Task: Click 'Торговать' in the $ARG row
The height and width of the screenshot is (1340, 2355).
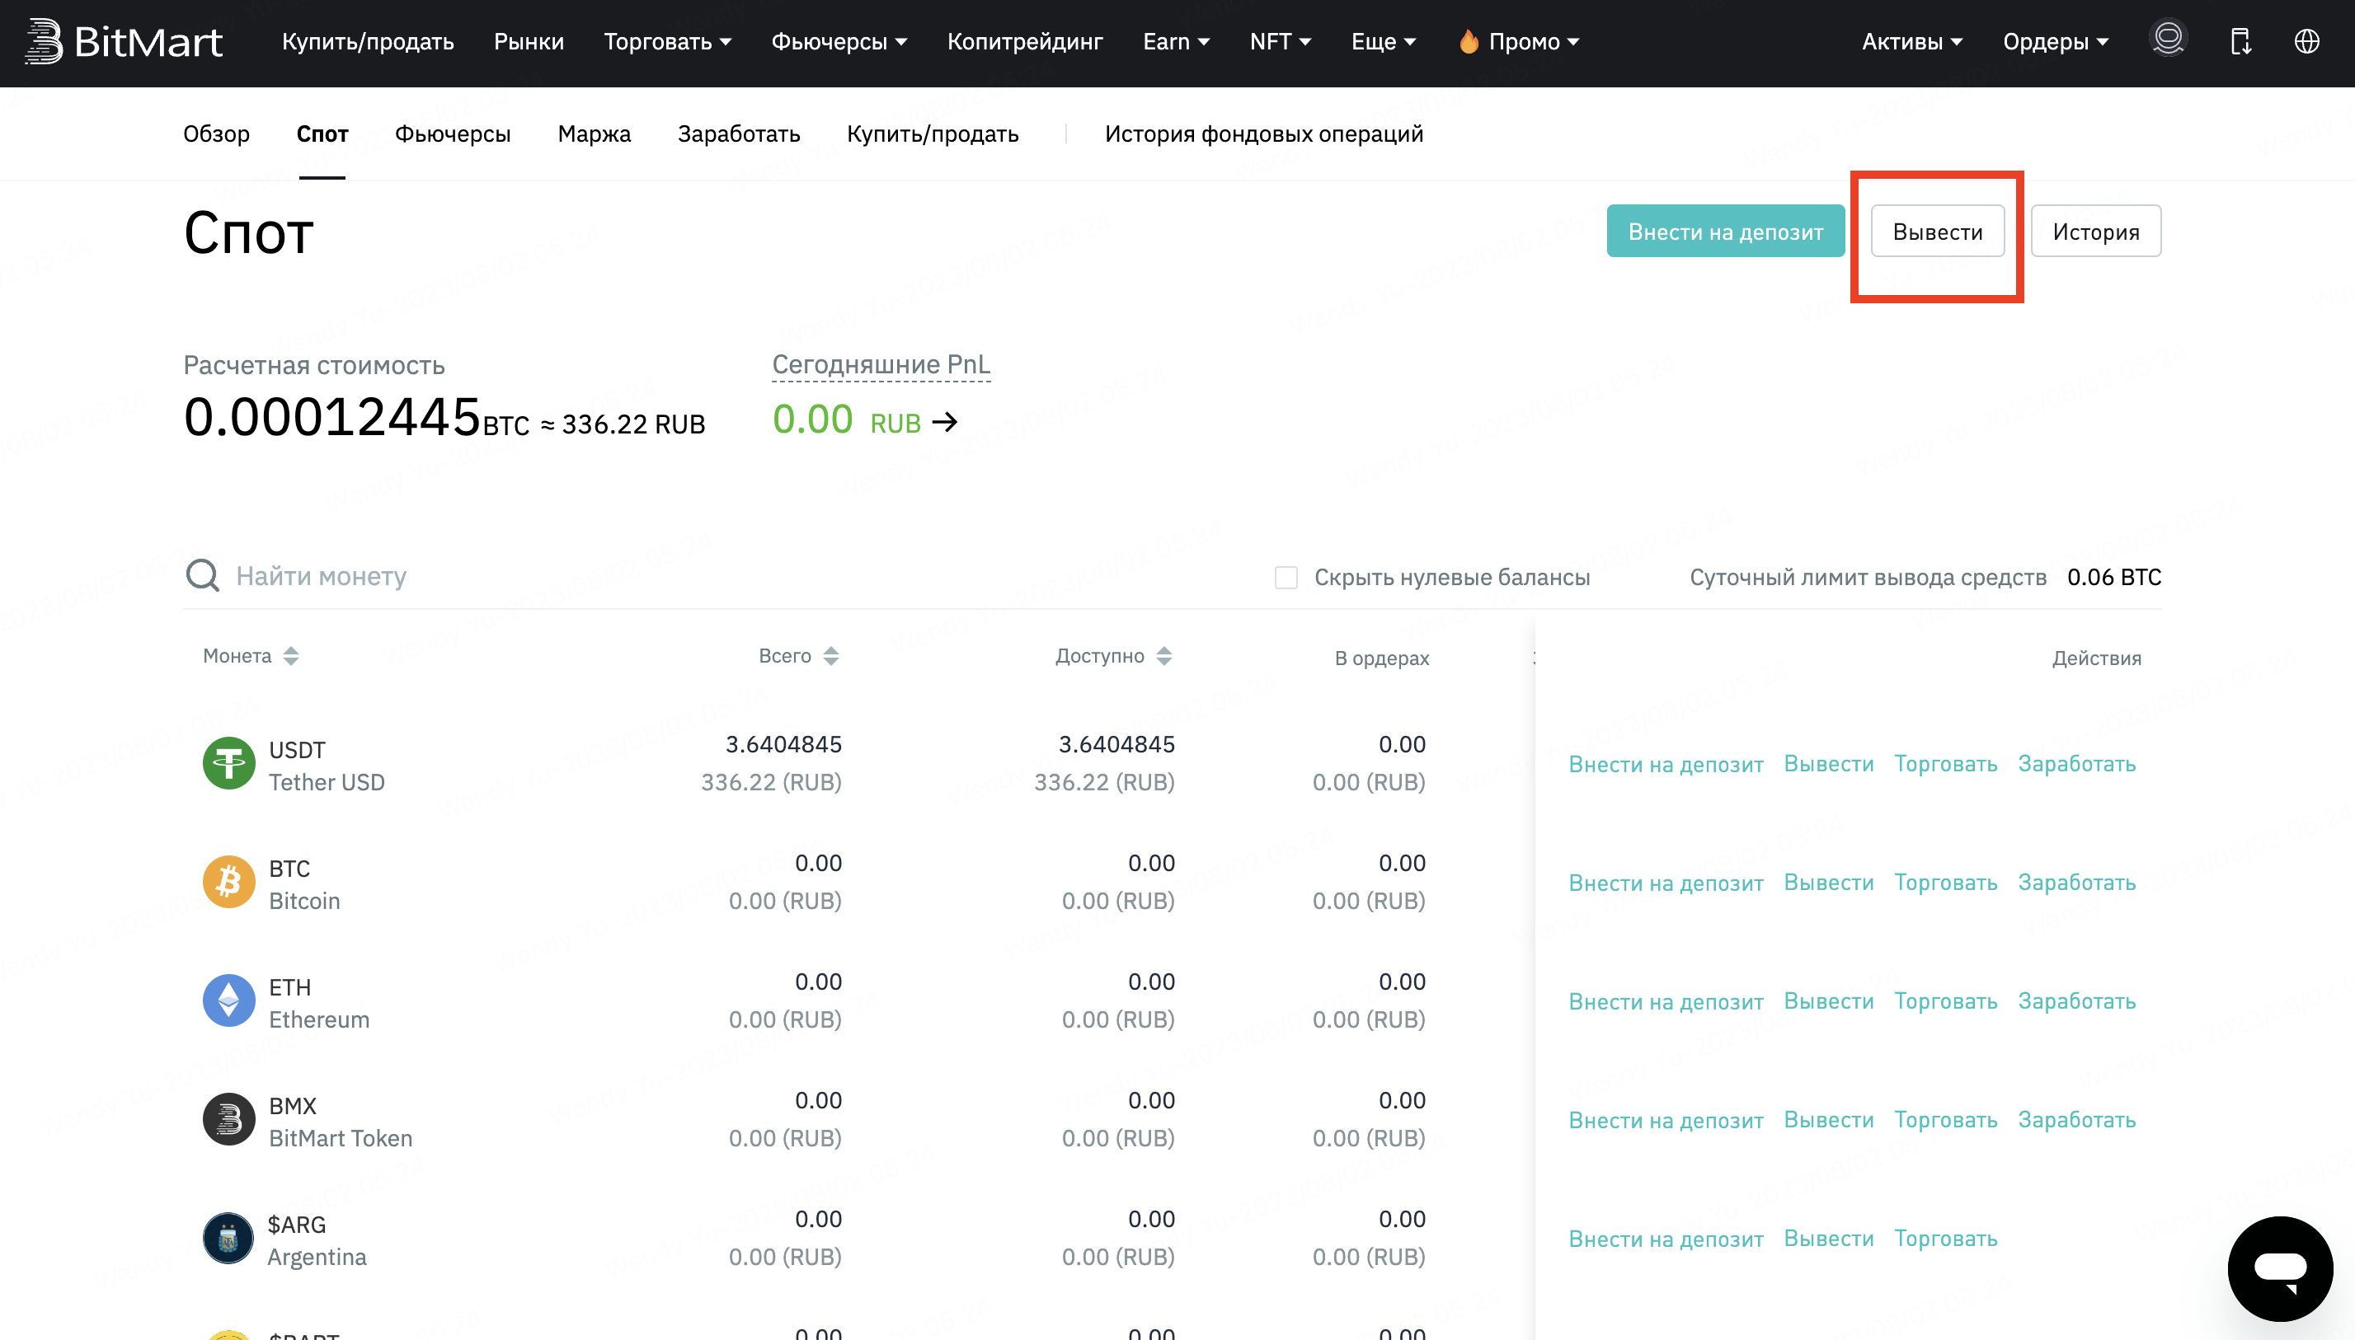Action: click(x=1946, y=1239)
